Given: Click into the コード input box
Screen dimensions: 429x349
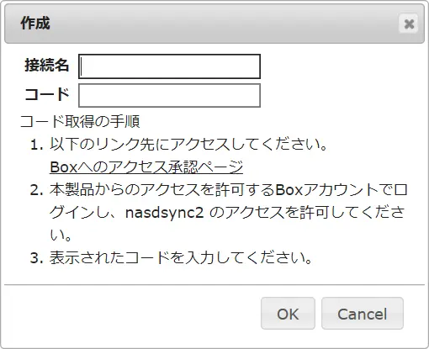Looking at the screenshot, I should pos(169,95).
